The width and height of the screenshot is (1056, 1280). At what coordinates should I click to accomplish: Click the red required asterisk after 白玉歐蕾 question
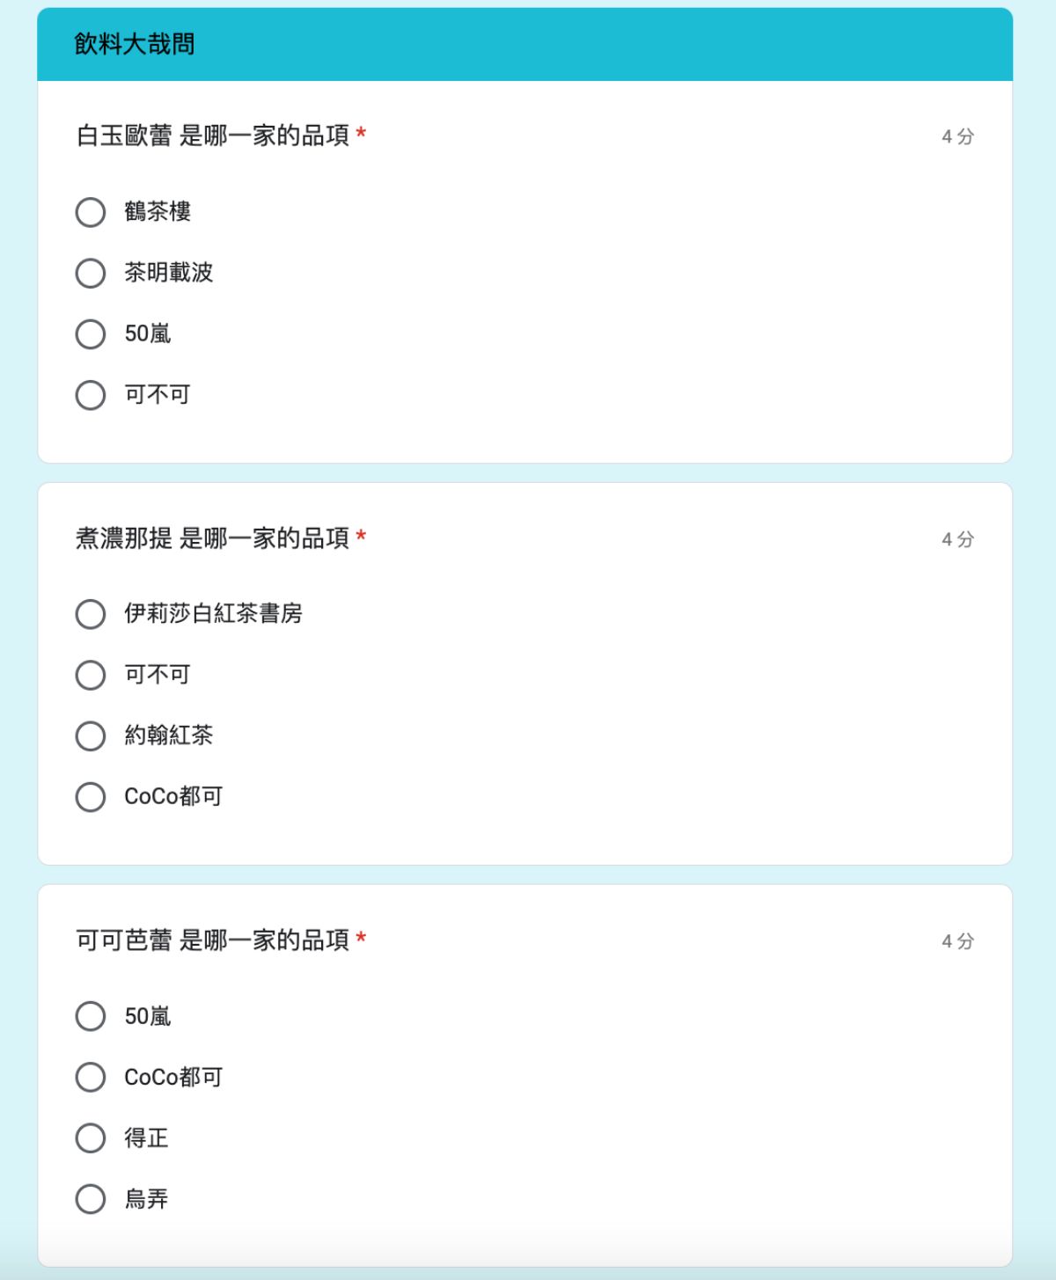coord(361,134)
